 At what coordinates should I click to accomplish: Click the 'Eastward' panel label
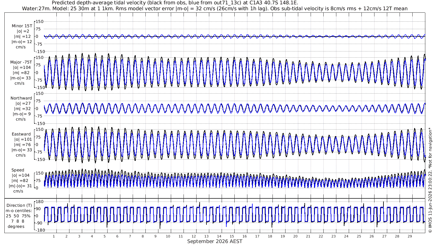click(x=21, y=134)
